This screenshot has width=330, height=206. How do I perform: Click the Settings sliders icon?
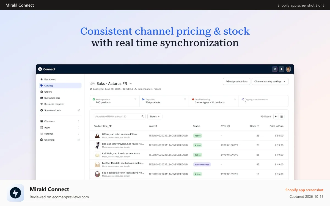(42, 134)
